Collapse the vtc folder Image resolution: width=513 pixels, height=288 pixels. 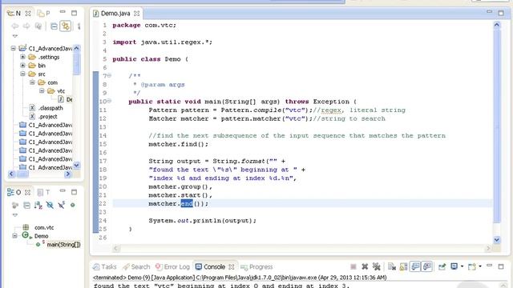42,90
